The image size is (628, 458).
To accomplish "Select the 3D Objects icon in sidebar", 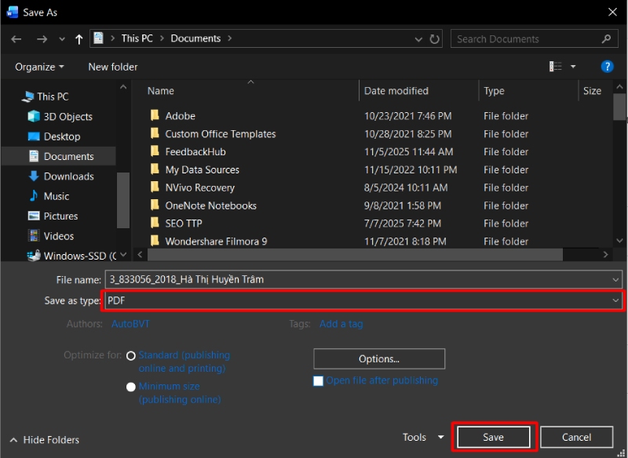I will point(34,116).
